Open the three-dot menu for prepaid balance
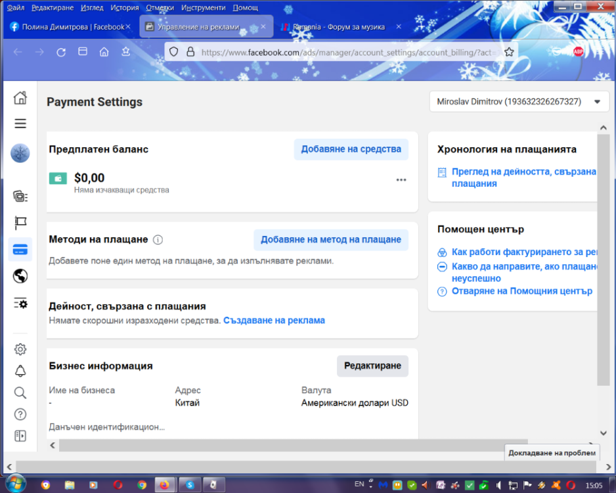 pyautogui.click(x=401, y=180)
